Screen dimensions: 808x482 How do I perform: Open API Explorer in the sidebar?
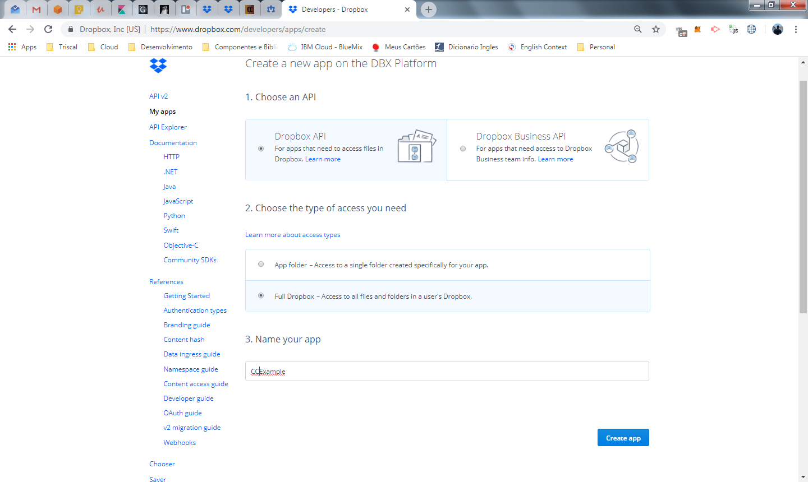(168, 127)
